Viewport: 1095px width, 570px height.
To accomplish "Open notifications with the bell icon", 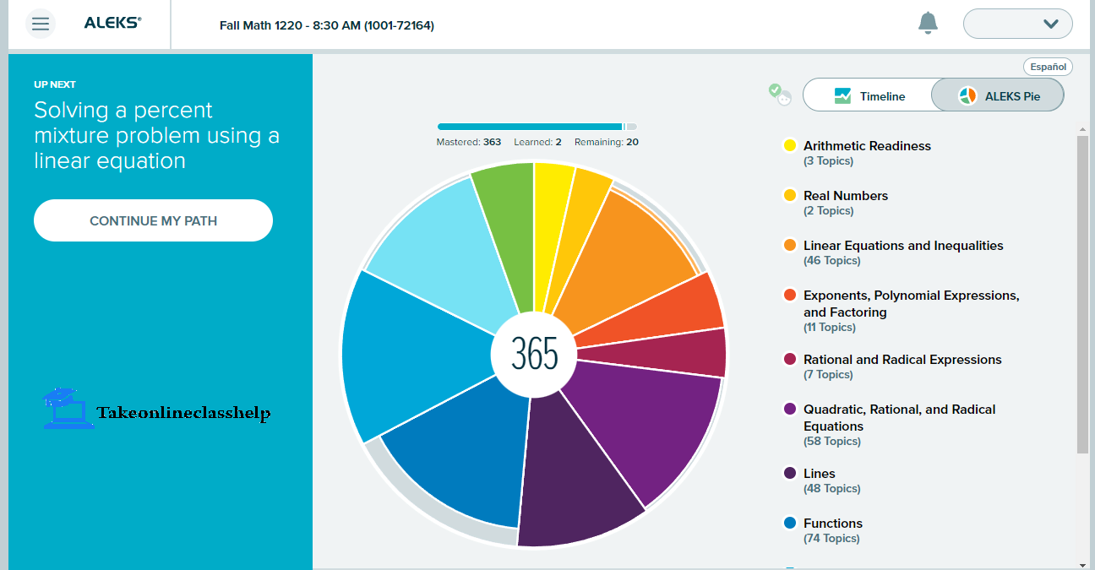I will coord(928,24).
